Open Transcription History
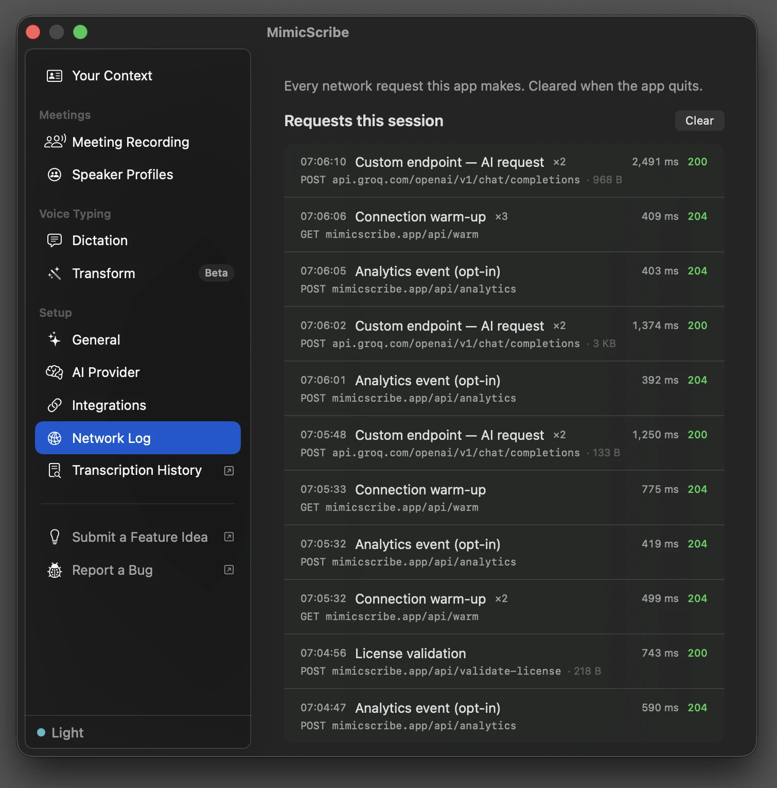The image size is (777, 788). pyautogui.click(x=138, y=470)
